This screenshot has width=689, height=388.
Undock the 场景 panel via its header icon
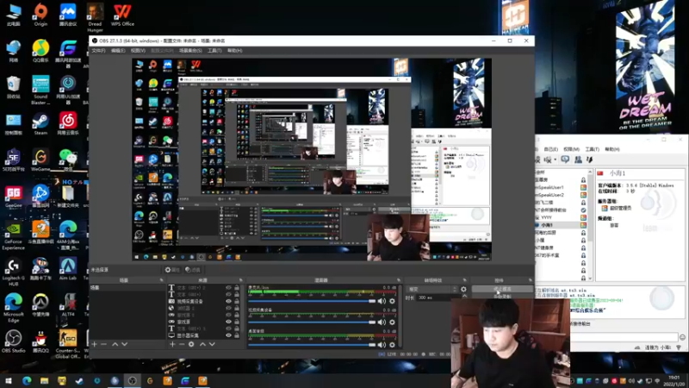161,280
